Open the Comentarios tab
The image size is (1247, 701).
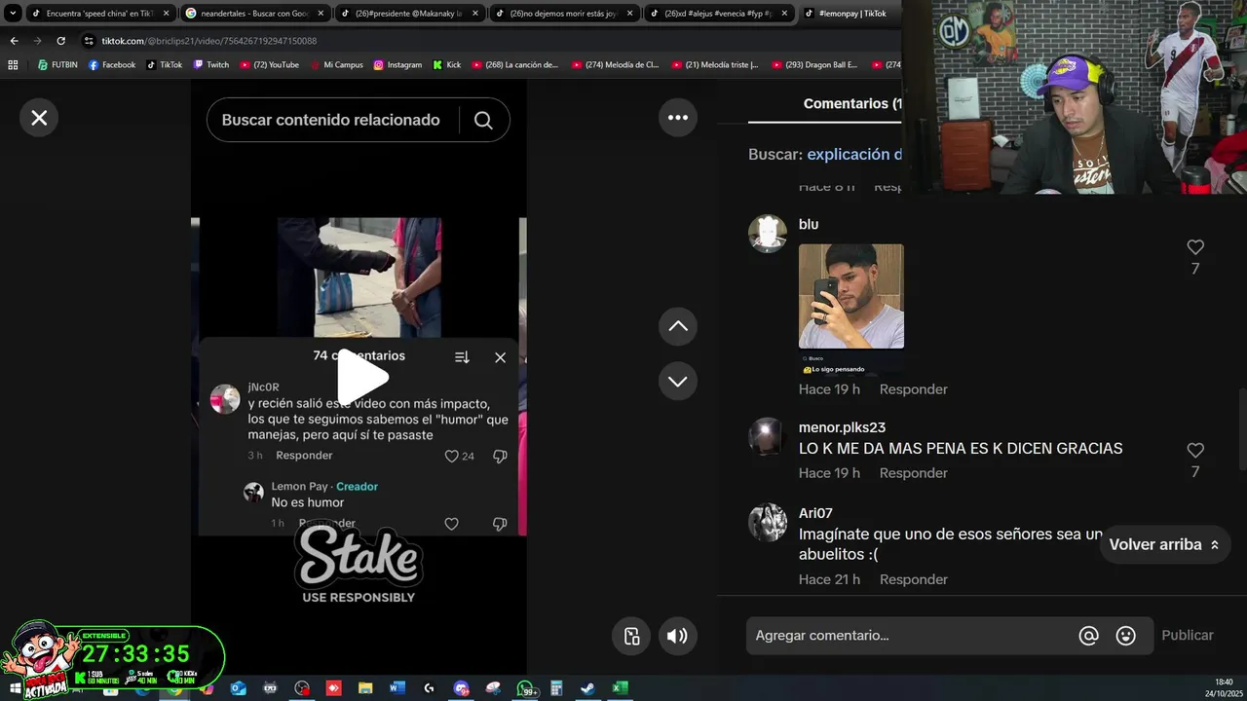pyautogui.click(x=851, y=103)
